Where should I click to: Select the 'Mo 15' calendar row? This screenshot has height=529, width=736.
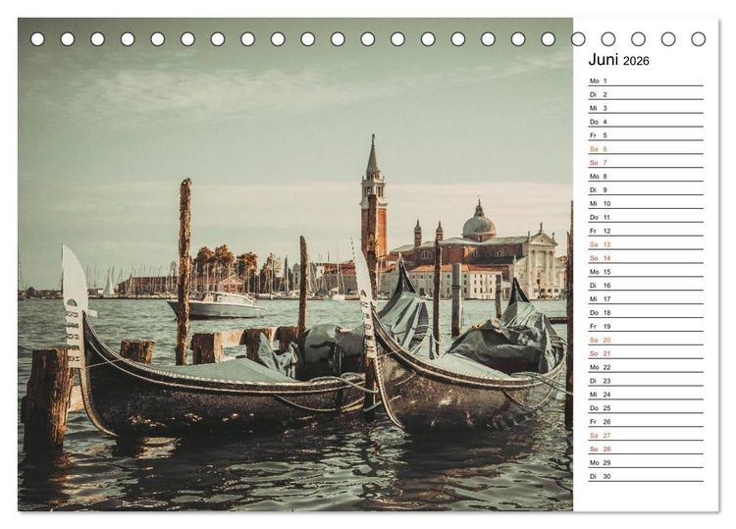pos(646,271)
